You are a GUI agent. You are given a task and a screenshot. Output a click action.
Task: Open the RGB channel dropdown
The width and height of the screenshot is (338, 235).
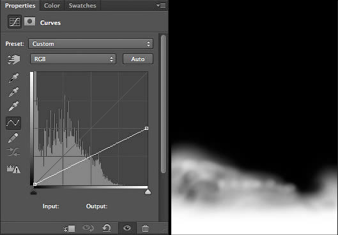73,59
